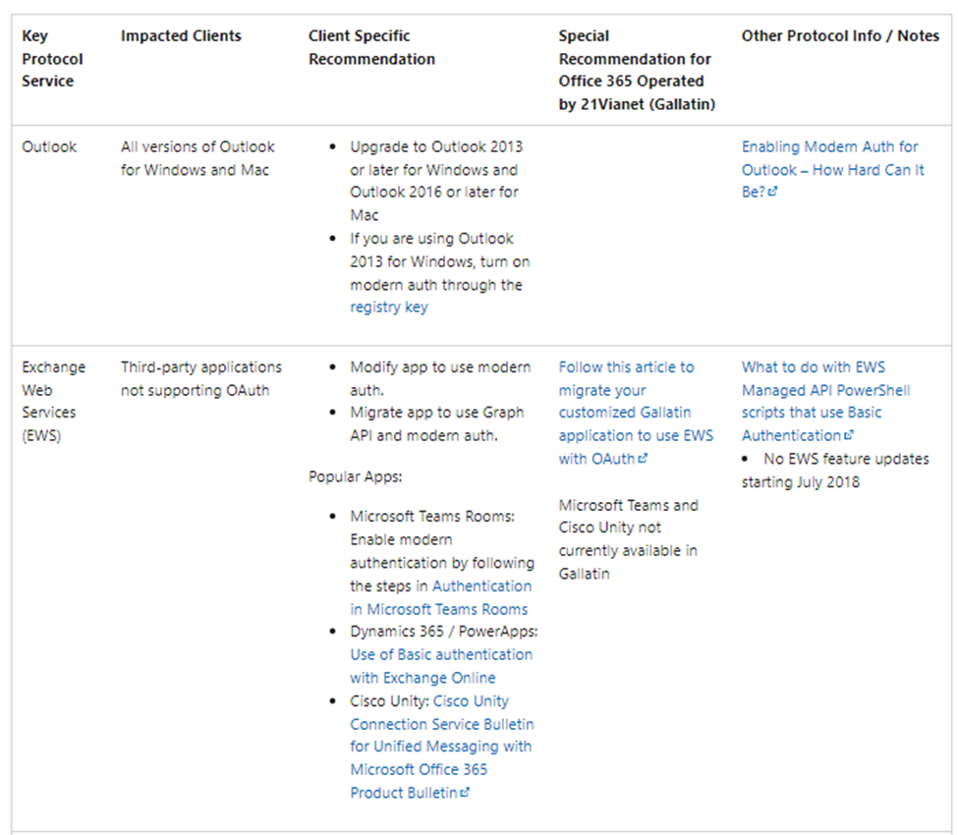The height and width of the screenshot is (835, 958).
Task: Click the "Outlook" protocol service cell
Action: 49,147
